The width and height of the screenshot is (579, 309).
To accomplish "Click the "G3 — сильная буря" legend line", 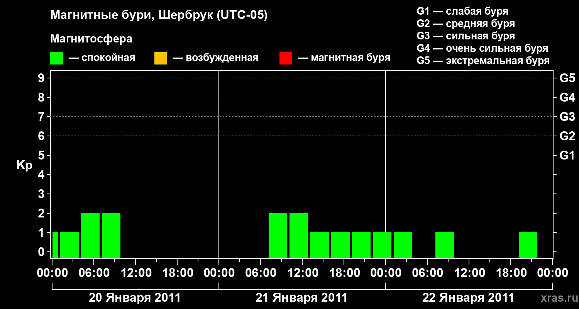I will click(466, 36).
